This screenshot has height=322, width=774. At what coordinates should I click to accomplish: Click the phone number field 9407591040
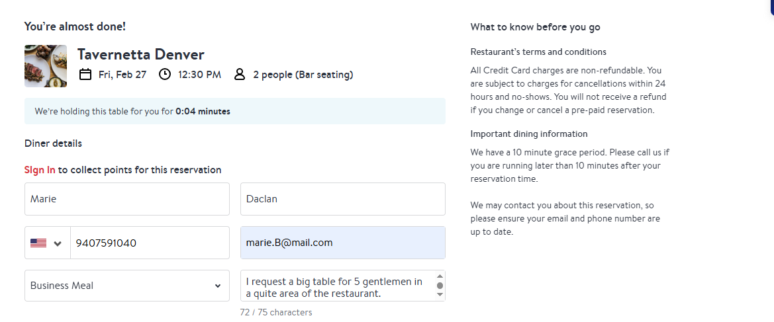coord(150,243)
